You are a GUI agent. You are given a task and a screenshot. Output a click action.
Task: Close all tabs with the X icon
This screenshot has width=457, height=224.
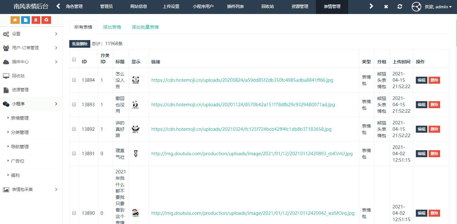(386, 6)
